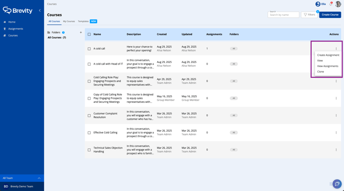
Task: Check the Cold Calling Role Play row checkbox
Action: tap(89, 81)
